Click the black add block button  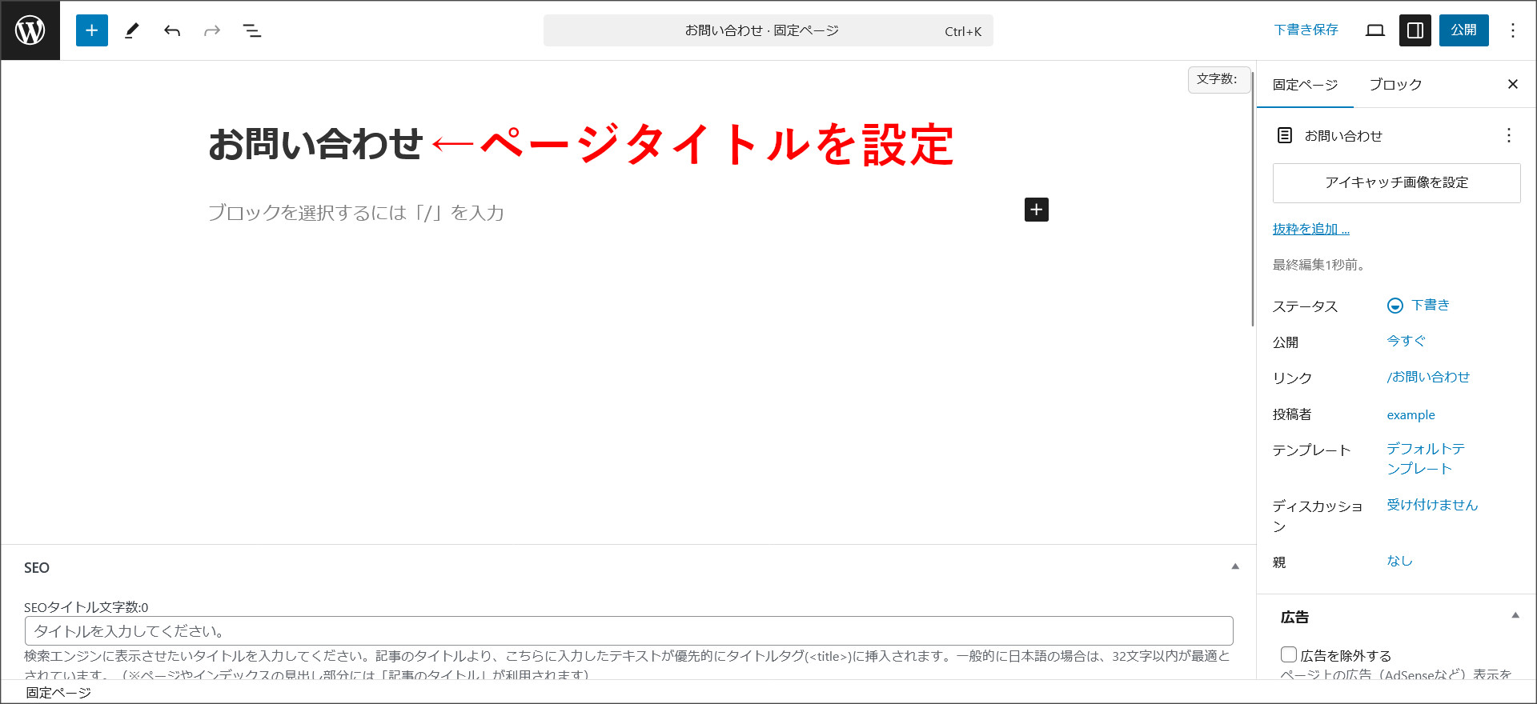(1037, 210)
